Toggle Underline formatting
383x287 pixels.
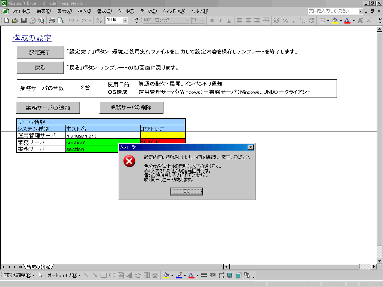pyautogui.click(x=229, y=21)
